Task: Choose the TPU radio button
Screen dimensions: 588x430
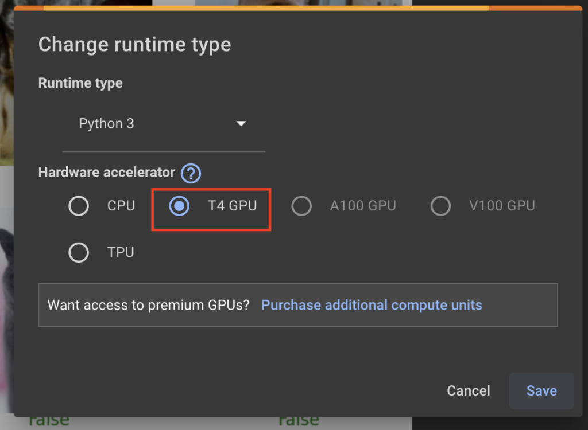Action: click(79, 252)
